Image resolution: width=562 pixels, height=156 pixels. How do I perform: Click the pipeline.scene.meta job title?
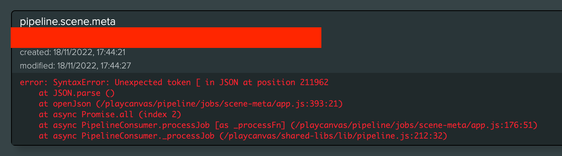[68, 22]
